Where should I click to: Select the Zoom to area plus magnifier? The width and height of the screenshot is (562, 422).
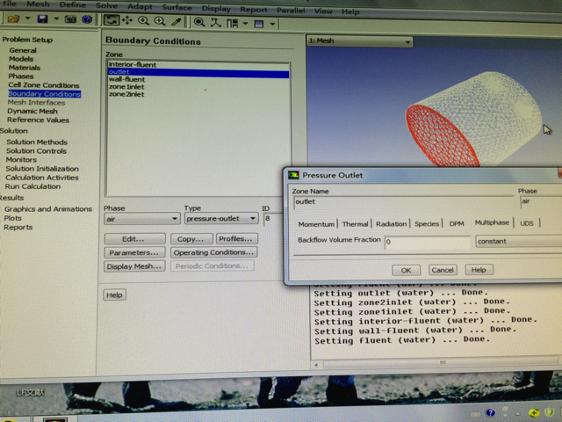click(x=160, y=21)
